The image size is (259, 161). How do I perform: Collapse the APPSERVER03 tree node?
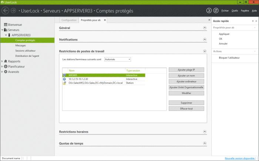(x=6, y=35)
